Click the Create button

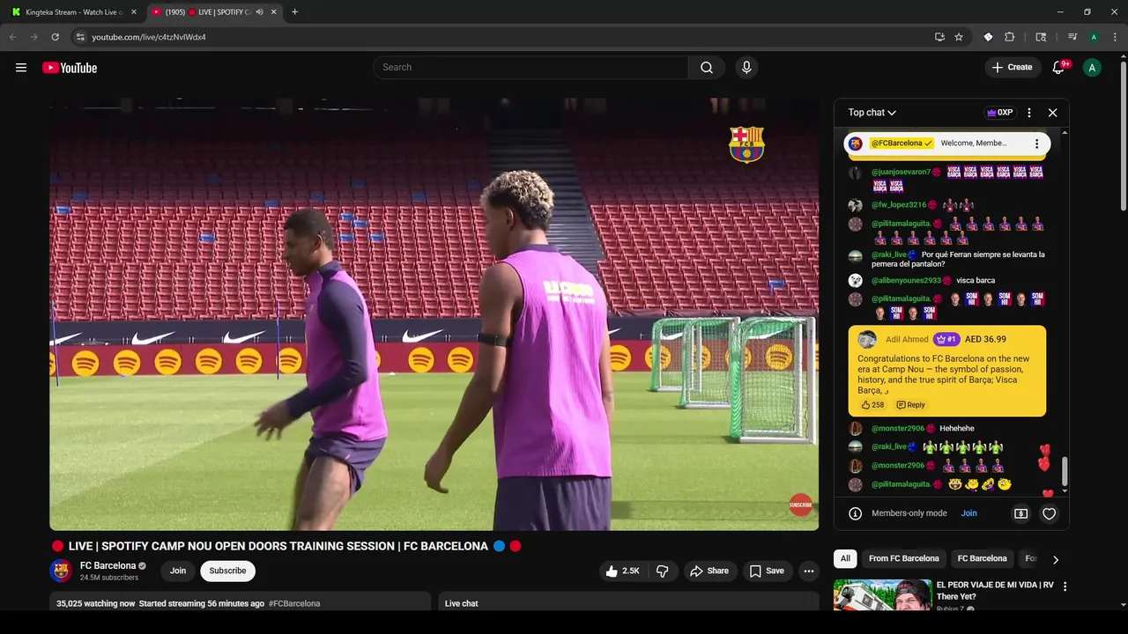[1012, 68]
